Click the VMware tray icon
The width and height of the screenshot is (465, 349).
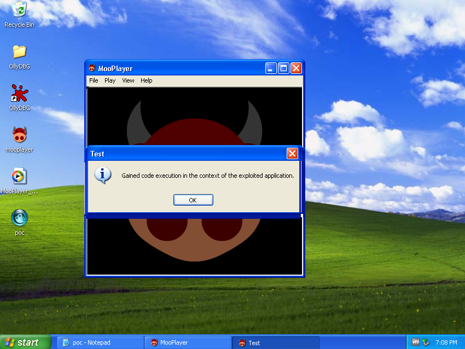(x=416, y=342)
